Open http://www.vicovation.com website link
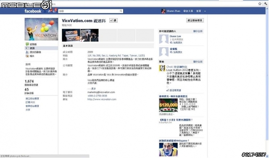 tap(102, 99)
